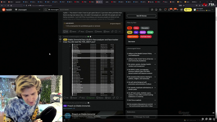Click Share on the face analyzer post
The width and height of the screenshot is (217, 122).
[x=82, y=98]
